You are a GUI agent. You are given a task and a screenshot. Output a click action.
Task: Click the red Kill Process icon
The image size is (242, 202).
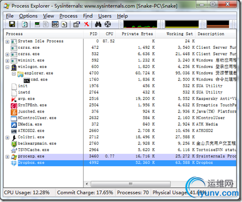[86, 24]
